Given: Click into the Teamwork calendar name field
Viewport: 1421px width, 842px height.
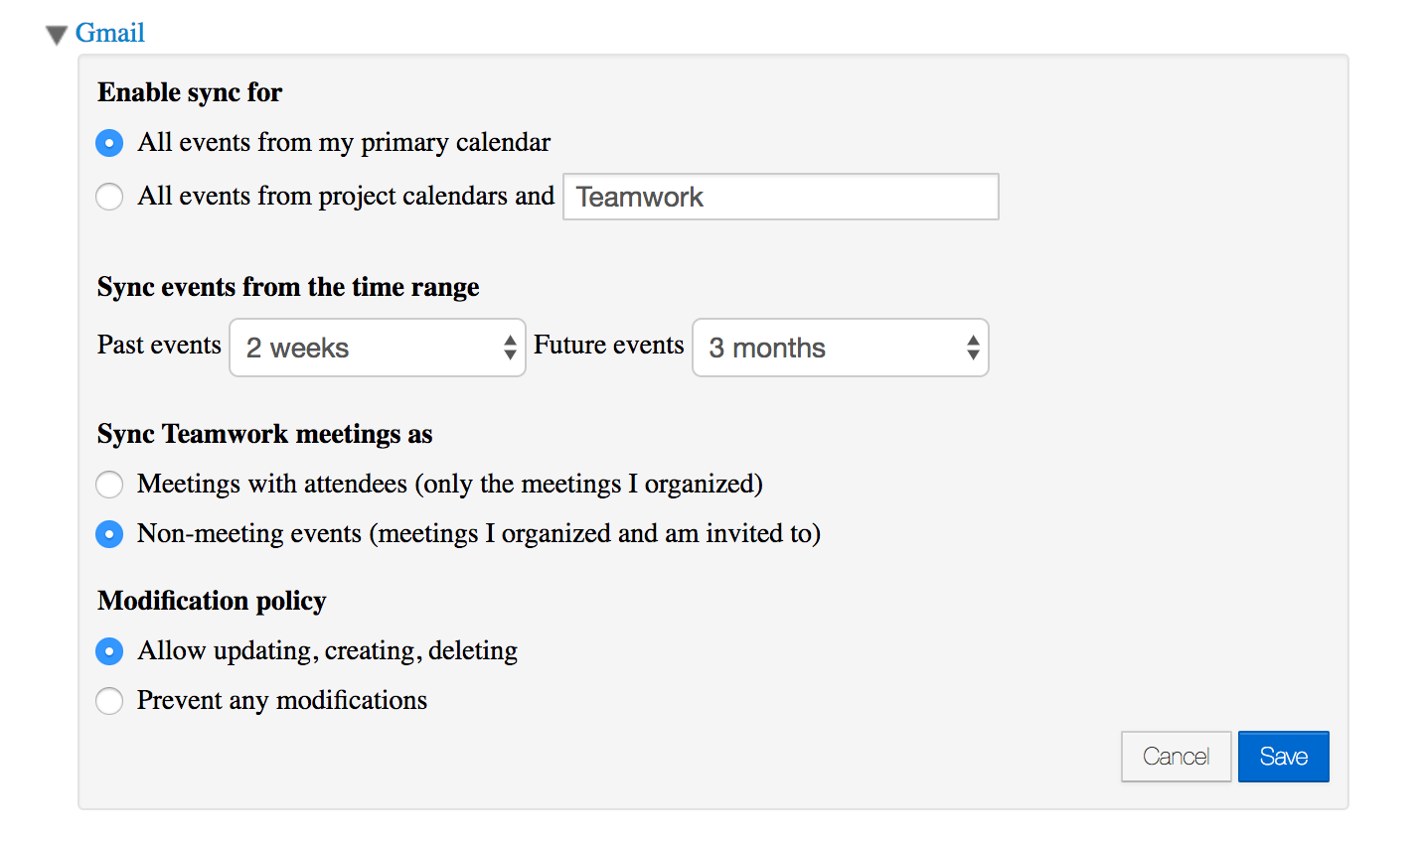Looking at the screenshot, I should click(x=781, y=197).
